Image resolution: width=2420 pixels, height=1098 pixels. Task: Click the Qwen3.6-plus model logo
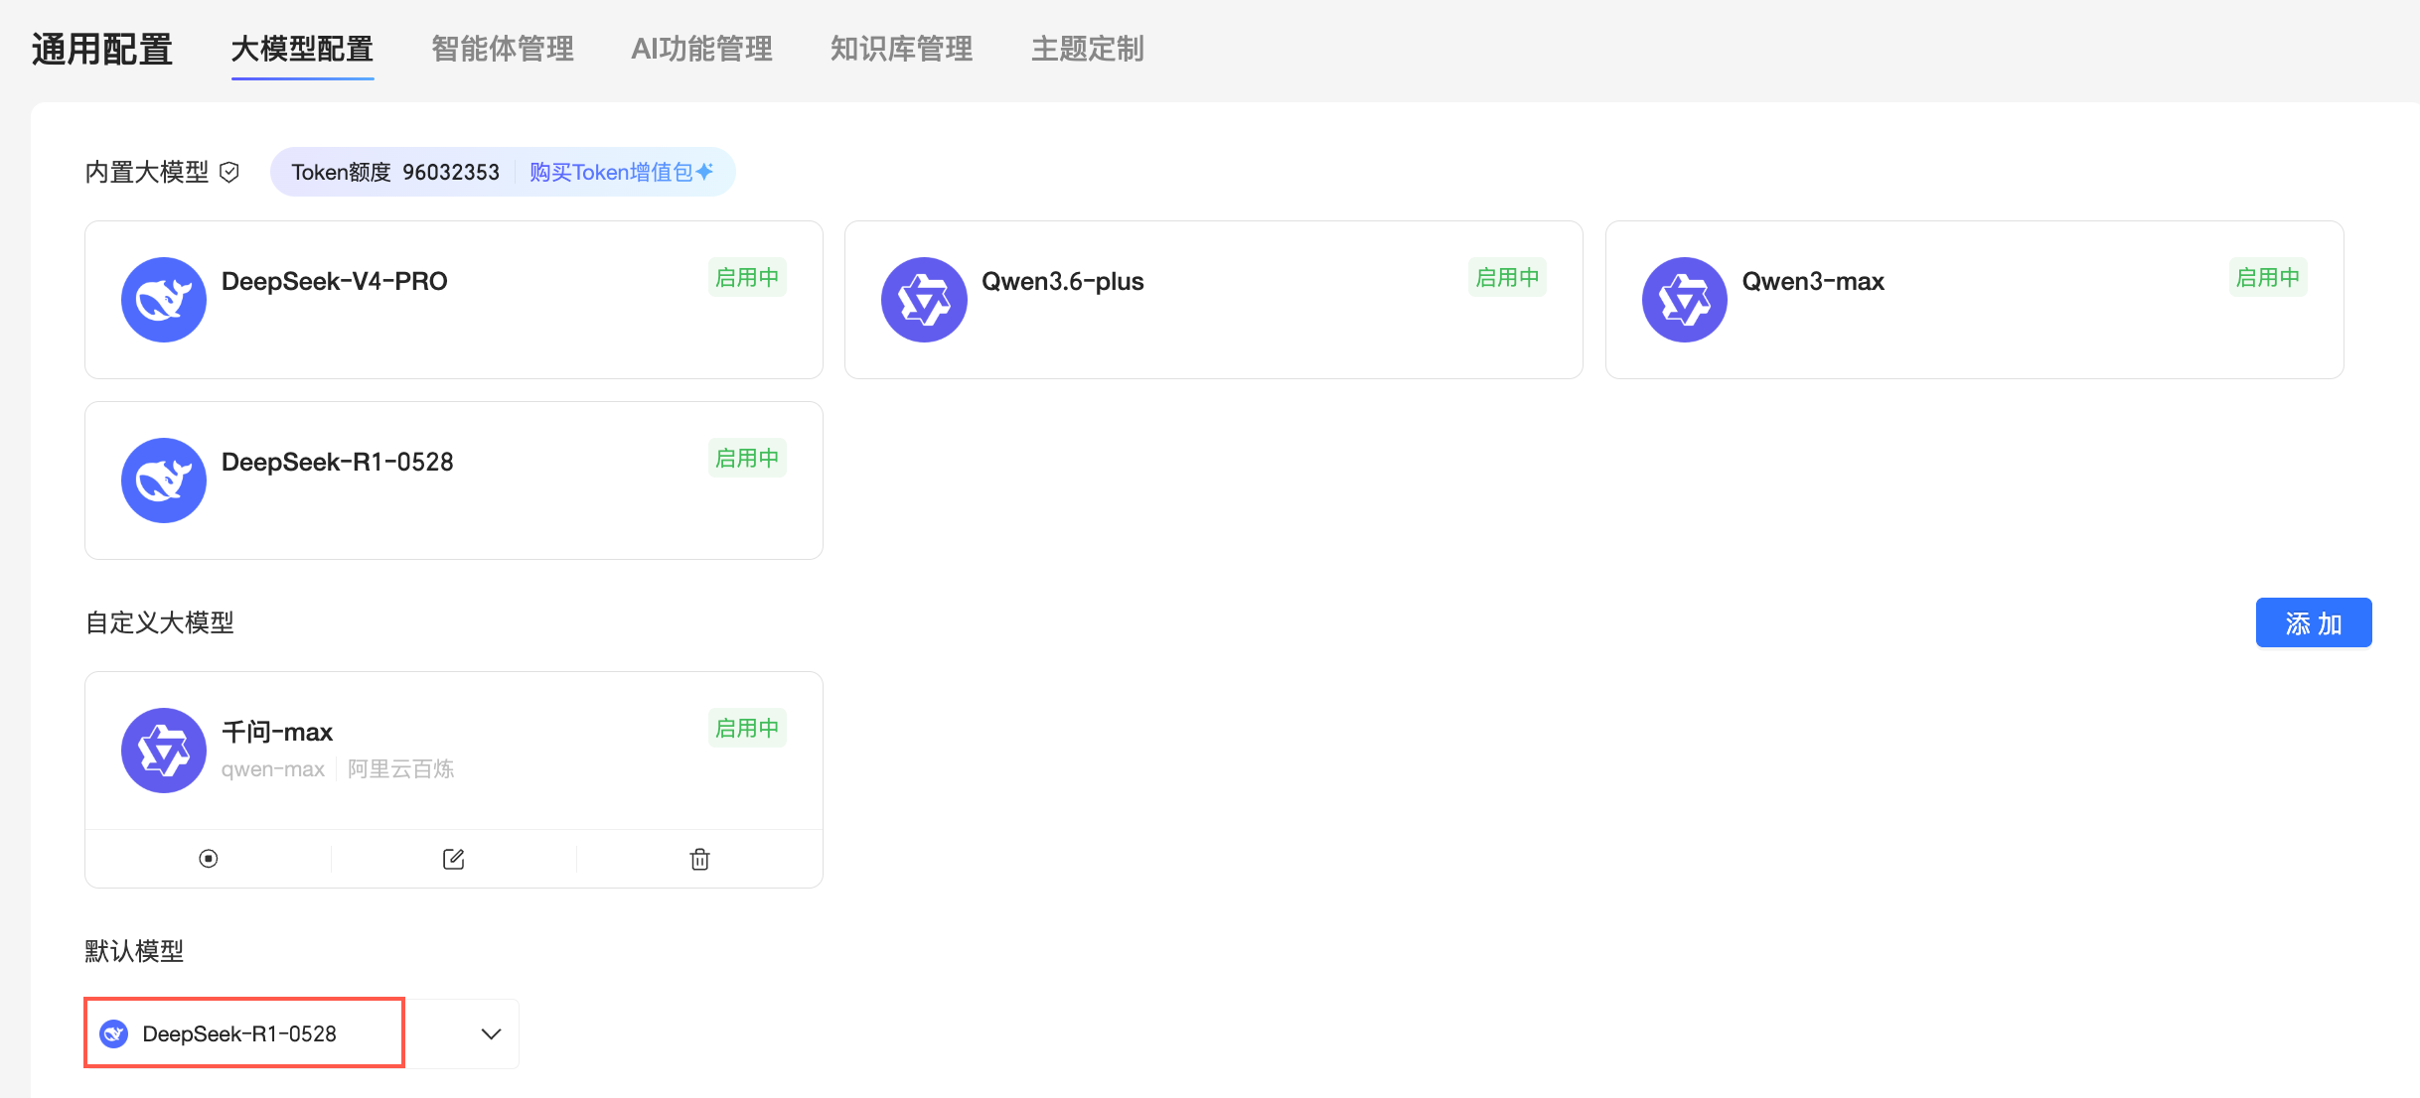[924, 300]
